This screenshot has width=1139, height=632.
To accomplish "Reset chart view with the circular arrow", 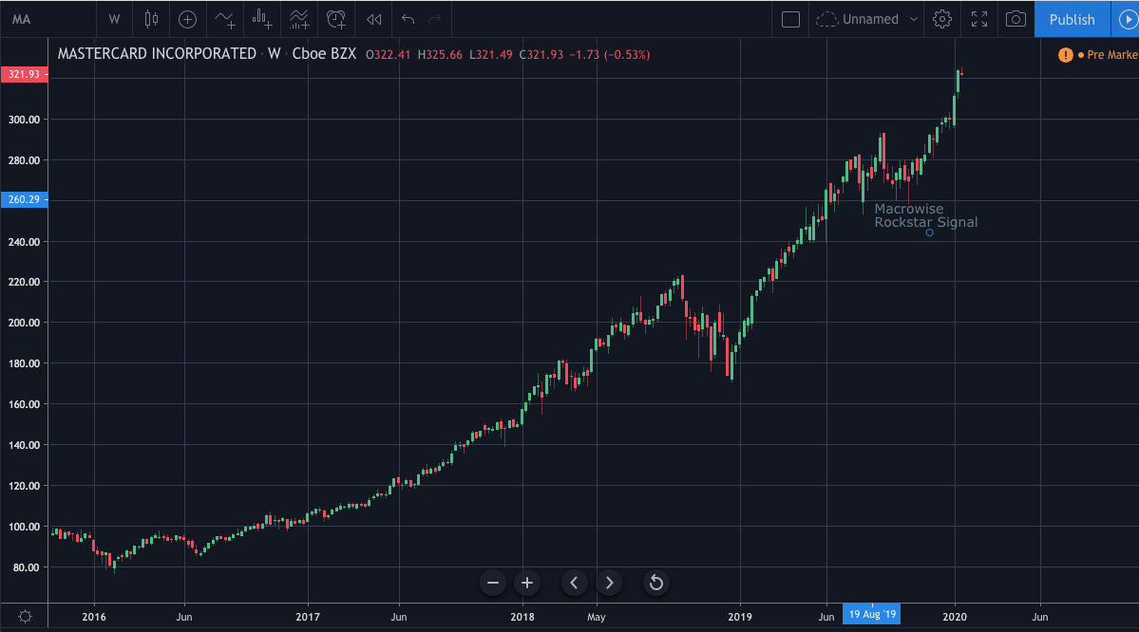I will pos(655,583).
